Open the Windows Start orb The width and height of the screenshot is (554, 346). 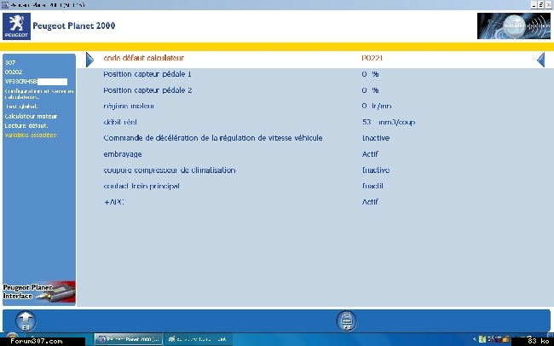click(11, 337)
